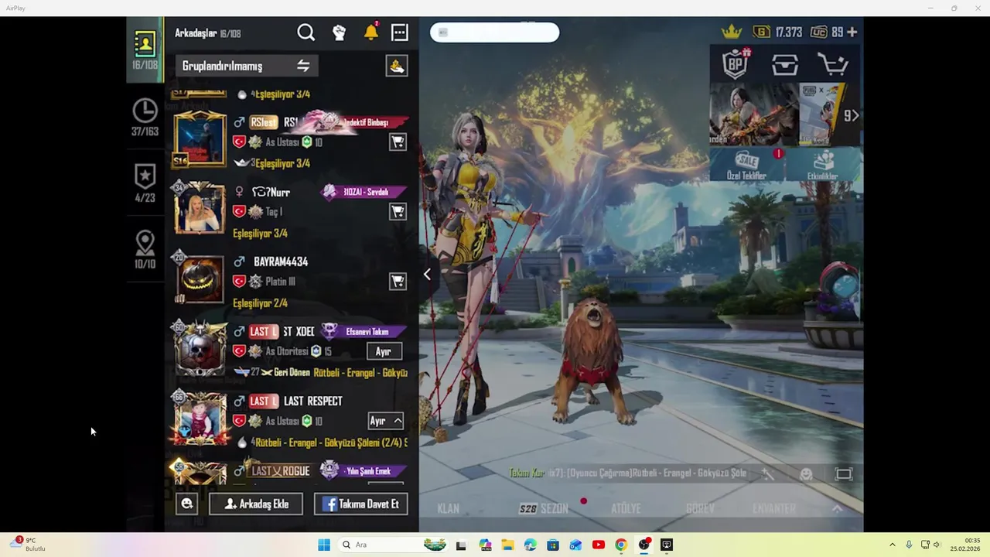
Task: Expand the bottom lobby menu up-arrow
Action: click(x=837, y=508)
